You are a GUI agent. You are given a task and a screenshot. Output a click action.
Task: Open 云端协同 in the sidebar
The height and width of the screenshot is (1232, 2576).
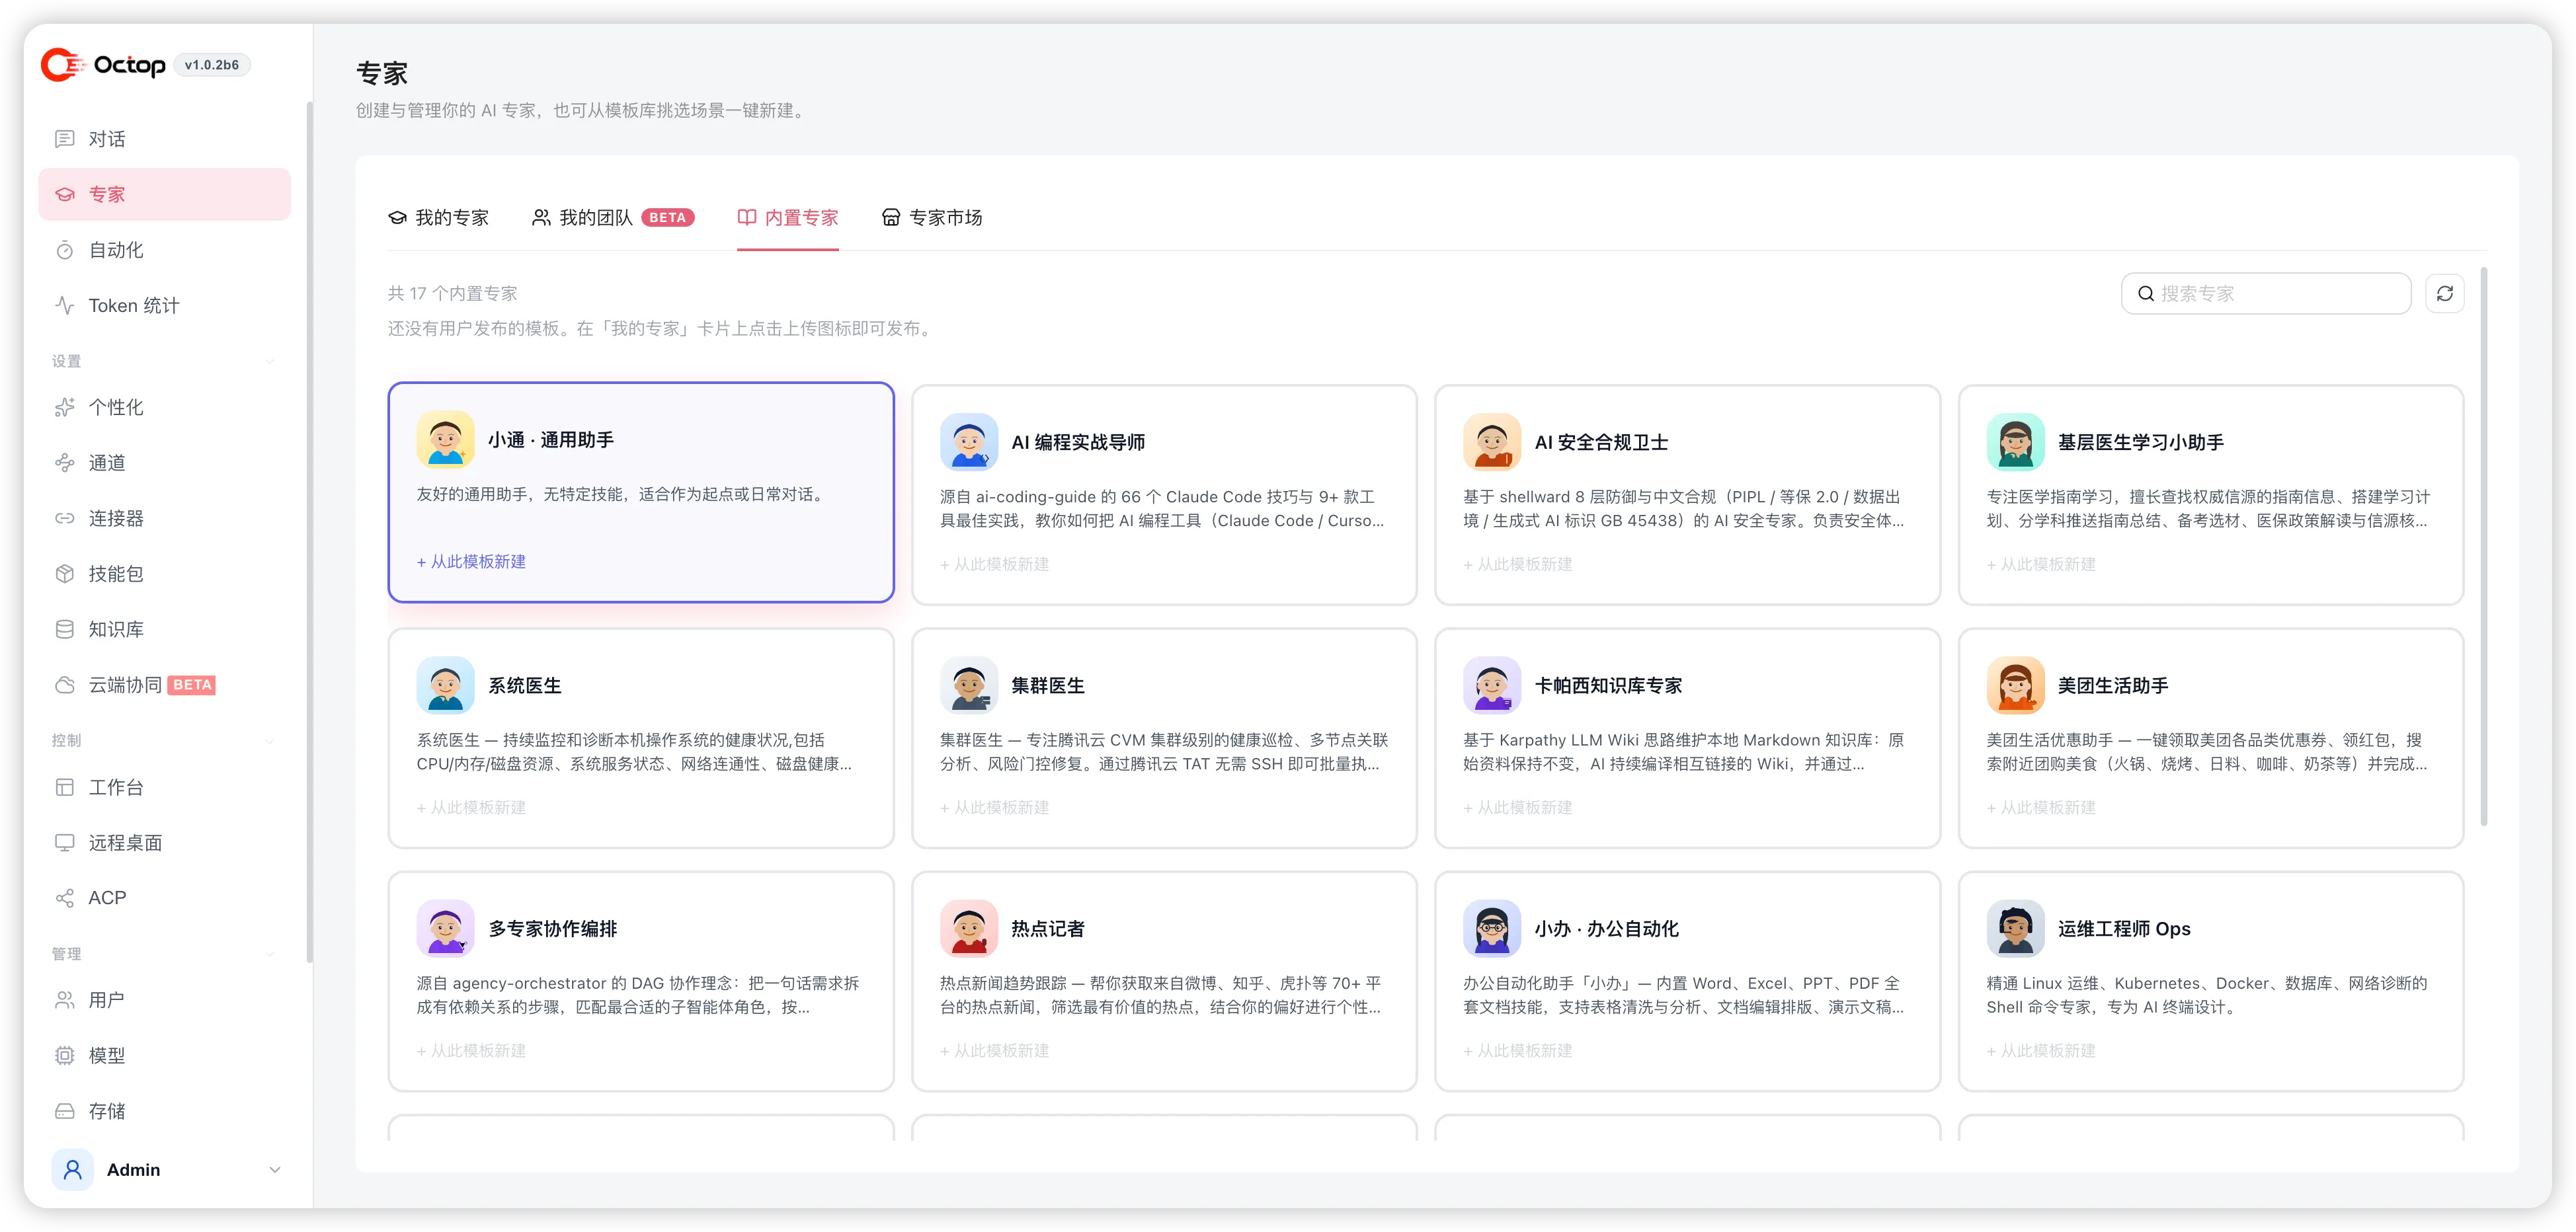164,685
